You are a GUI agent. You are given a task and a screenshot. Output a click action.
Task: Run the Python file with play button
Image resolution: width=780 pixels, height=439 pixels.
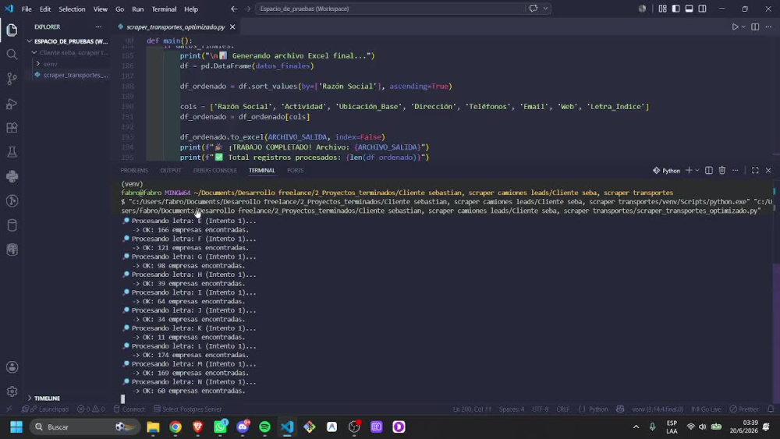point(735,27)
